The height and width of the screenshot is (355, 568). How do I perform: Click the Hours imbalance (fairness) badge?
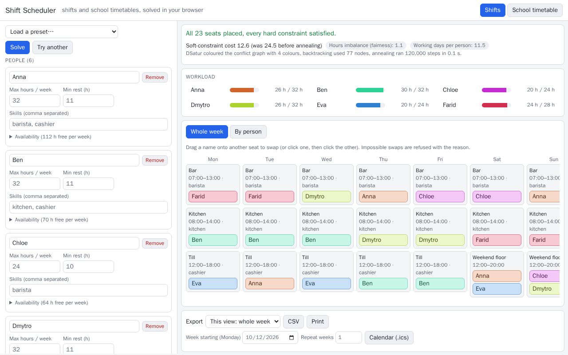tap(366, 45)
